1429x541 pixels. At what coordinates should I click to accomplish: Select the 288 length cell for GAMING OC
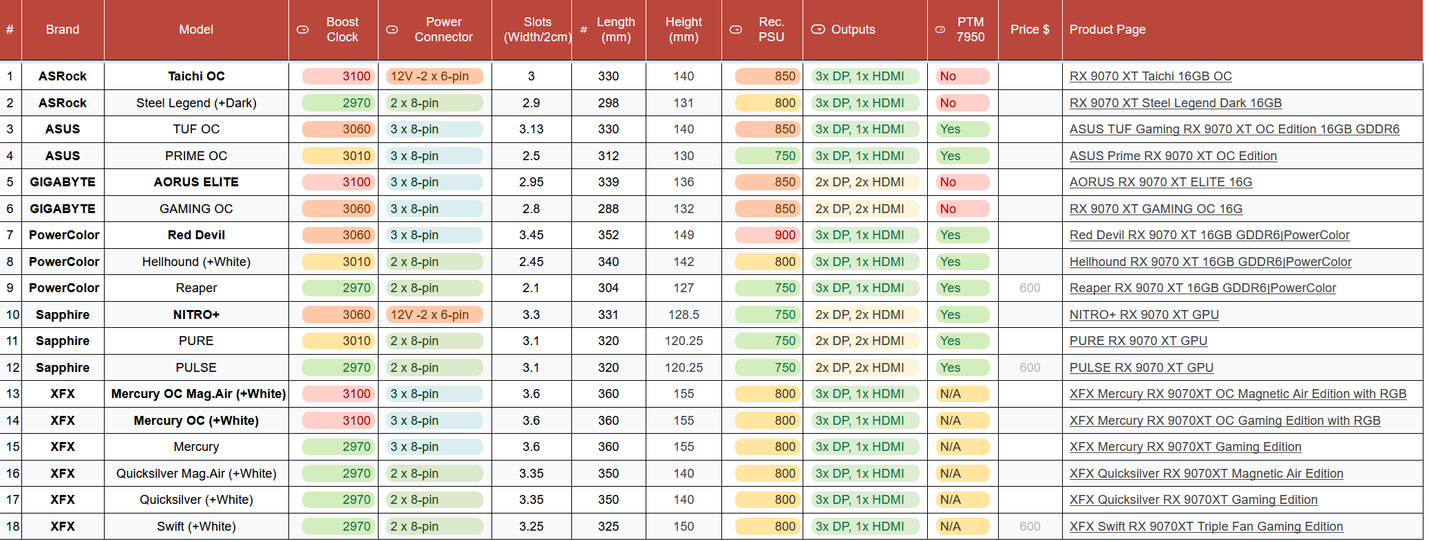[608, 209]
